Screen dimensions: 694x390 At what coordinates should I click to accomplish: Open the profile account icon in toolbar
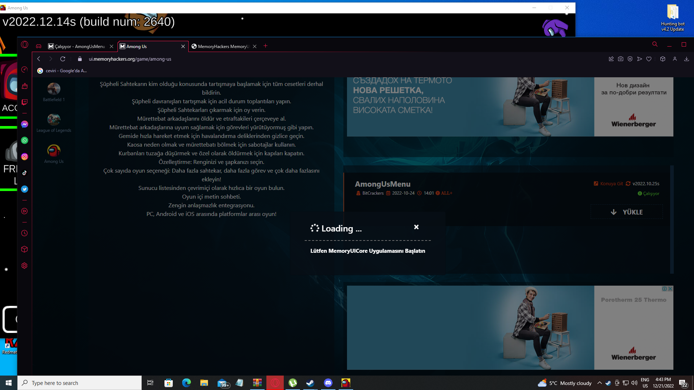(x=674, y=59)
